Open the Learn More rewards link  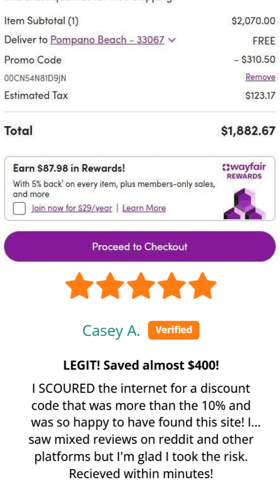pyautogui.click(x=144, y=208)
